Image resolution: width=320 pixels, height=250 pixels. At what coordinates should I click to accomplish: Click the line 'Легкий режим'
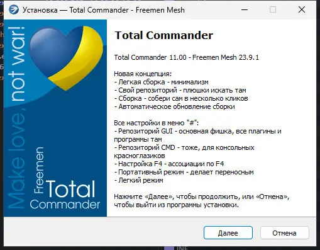click(139, 180)
